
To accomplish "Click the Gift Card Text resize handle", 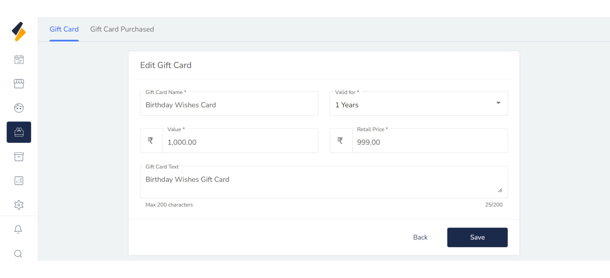I will pos(500,191).
